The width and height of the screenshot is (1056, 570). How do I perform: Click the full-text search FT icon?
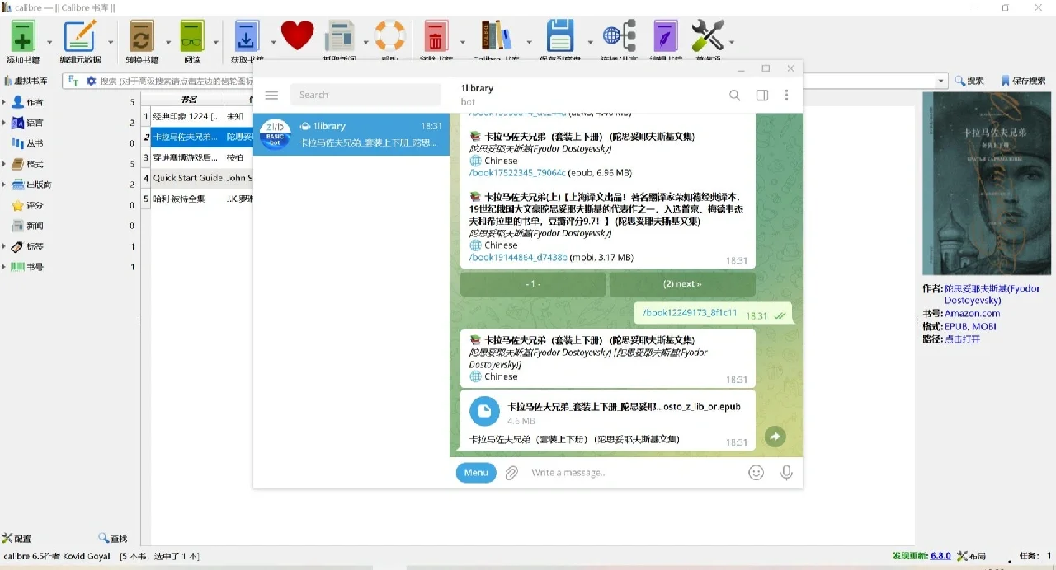[x=73, y=81]
